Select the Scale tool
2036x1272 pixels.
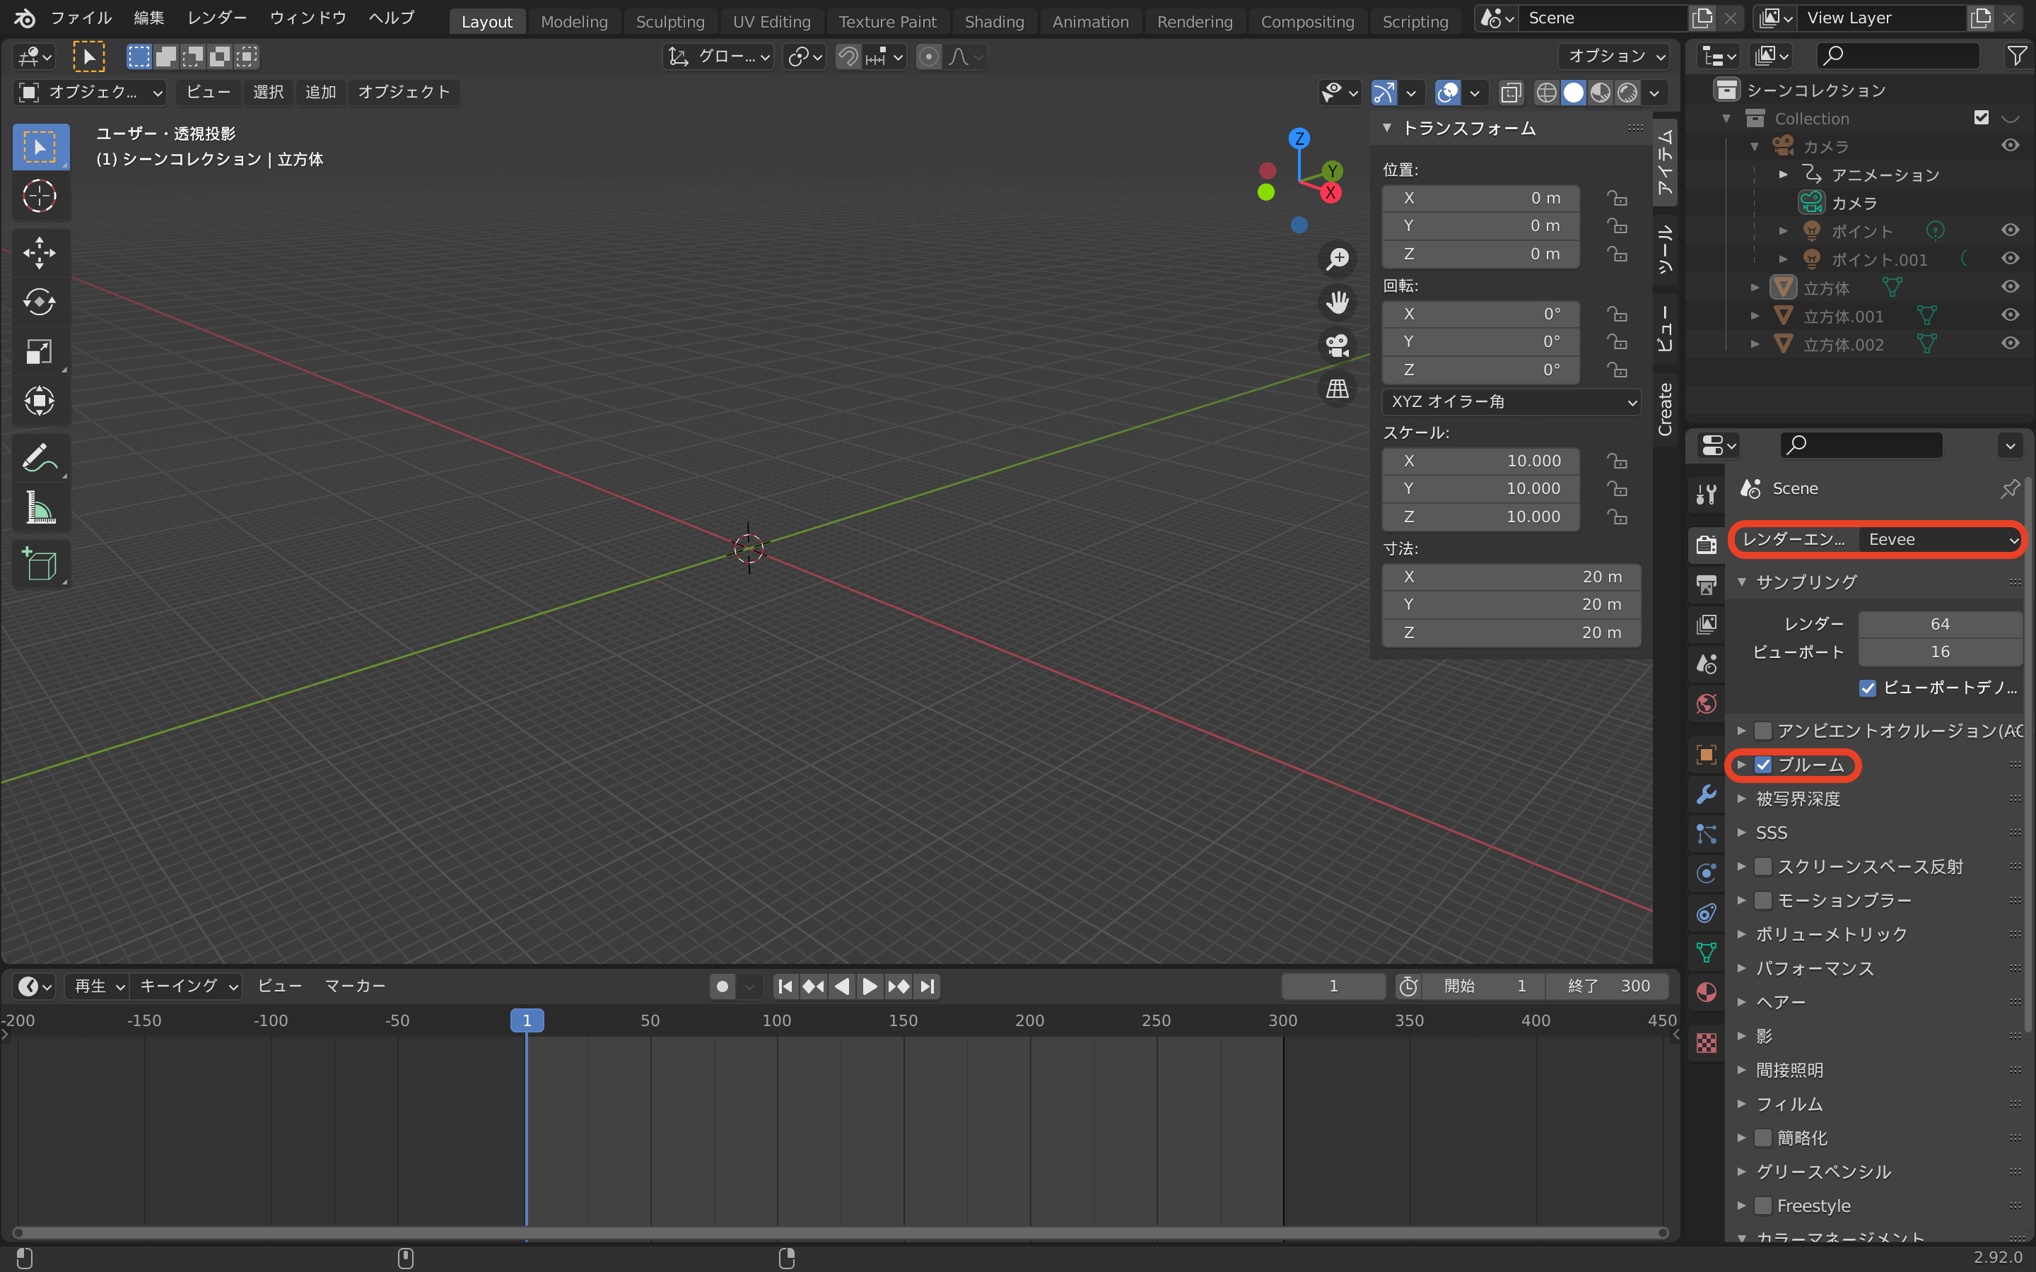tap(40, 351)
